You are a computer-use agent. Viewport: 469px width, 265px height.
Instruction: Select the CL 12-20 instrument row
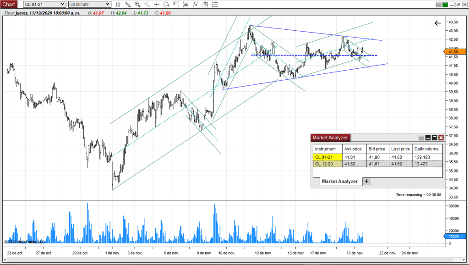[x=327, y=164]
